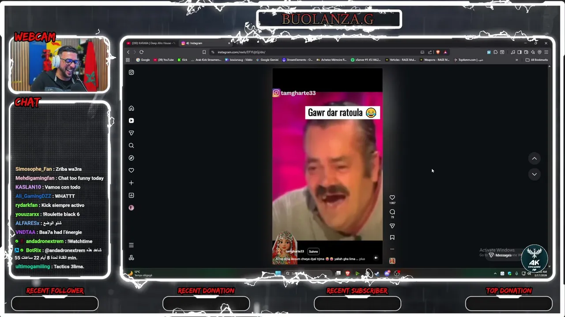
Task: Open tamgharte33 profile name beside avatar
Action: click(x=295, y=251)
